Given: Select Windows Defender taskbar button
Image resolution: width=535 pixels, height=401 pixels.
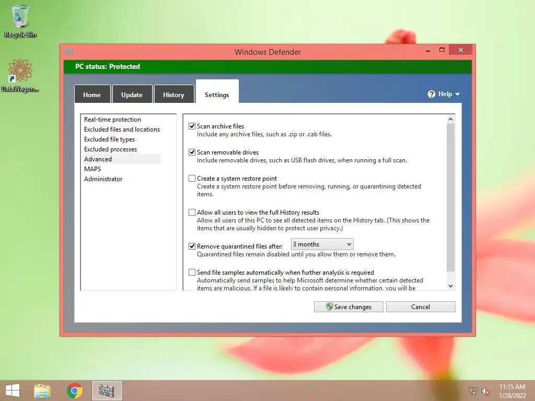Looking at the screenshot, I should (107, 391).
